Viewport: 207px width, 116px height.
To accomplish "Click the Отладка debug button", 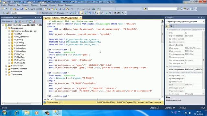I will [59, 13].
